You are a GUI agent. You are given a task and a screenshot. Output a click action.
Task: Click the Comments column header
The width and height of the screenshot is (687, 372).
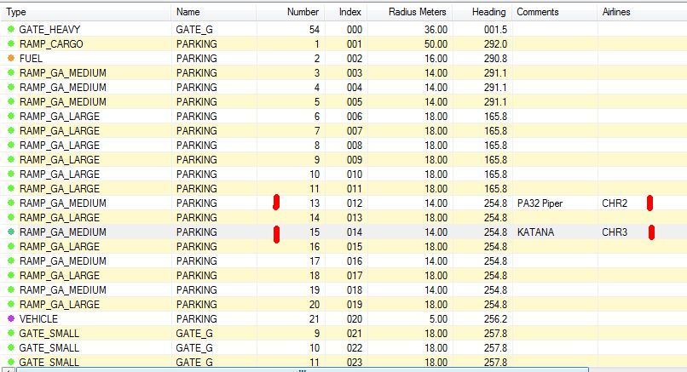pos(554,12)
